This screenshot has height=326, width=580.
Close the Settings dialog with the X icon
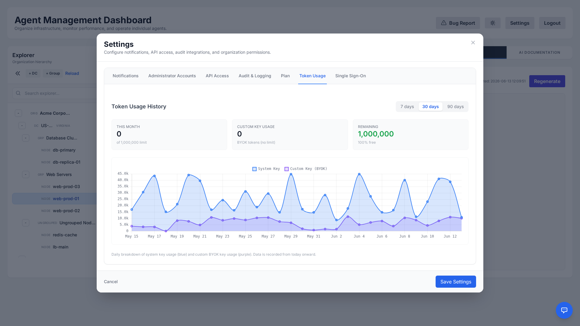click(x=473, y=43)
